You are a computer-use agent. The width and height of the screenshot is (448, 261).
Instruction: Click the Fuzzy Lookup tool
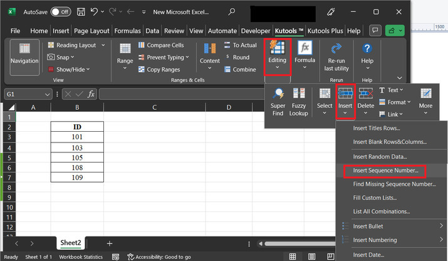(299, 102)
